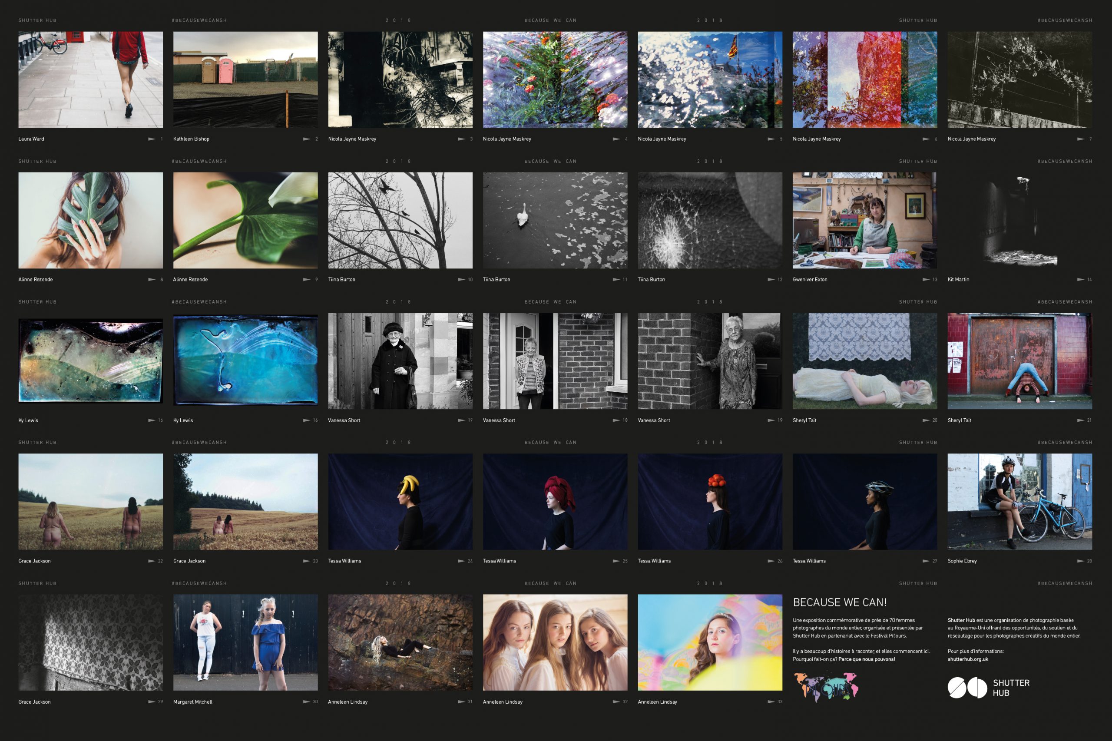1112x741 pixels.
Task: Click the colorful world map logo
Action: 826,686
